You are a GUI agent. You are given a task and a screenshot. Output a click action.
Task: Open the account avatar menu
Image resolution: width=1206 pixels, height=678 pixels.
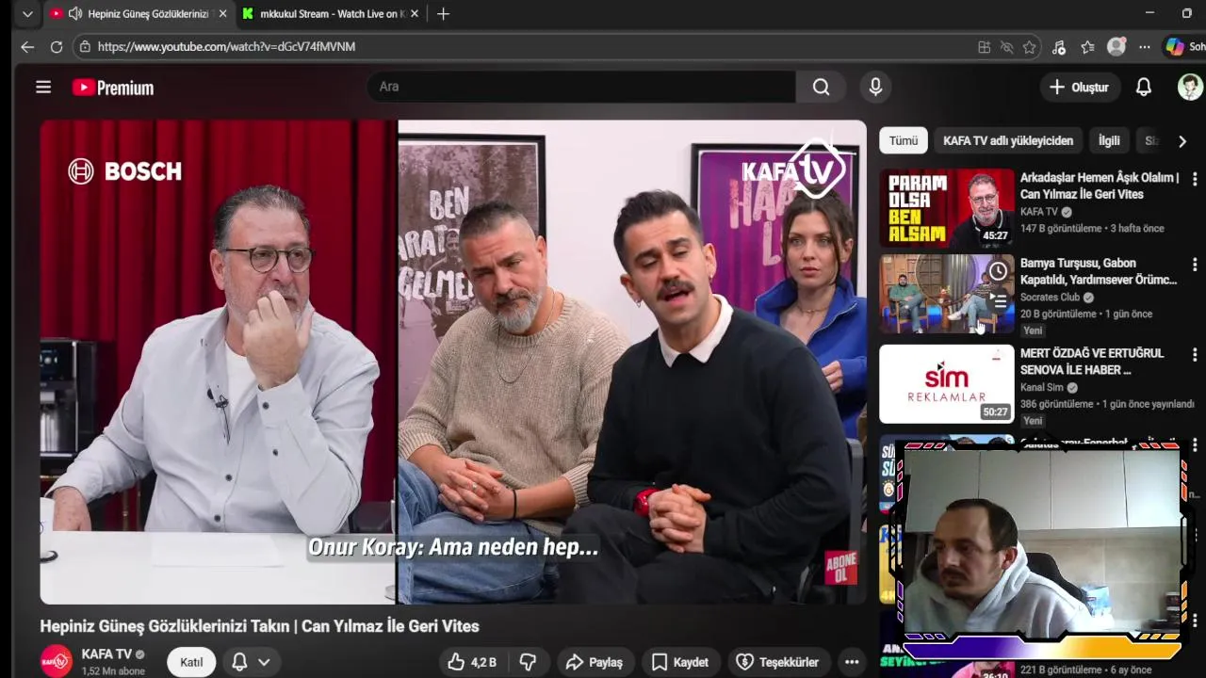pos(1190,87)
